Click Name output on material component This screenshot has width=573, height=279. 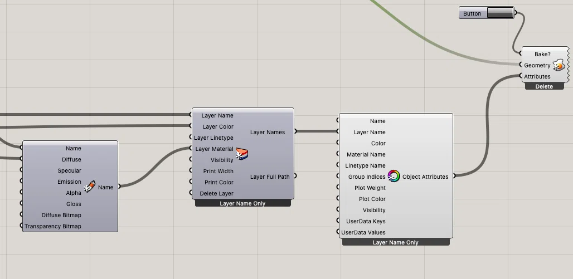(105, 187)
